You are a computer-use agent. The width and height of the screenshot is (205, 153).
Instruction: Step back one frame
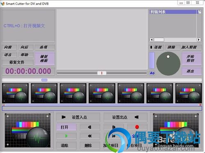[90, 127]
